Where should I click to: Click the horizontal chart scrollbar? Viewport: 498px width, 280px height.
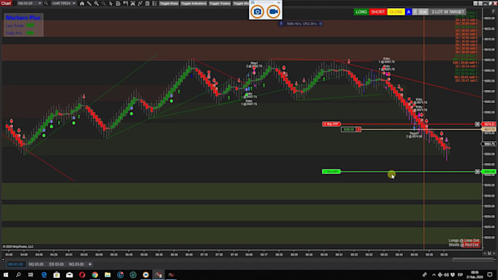473,259
